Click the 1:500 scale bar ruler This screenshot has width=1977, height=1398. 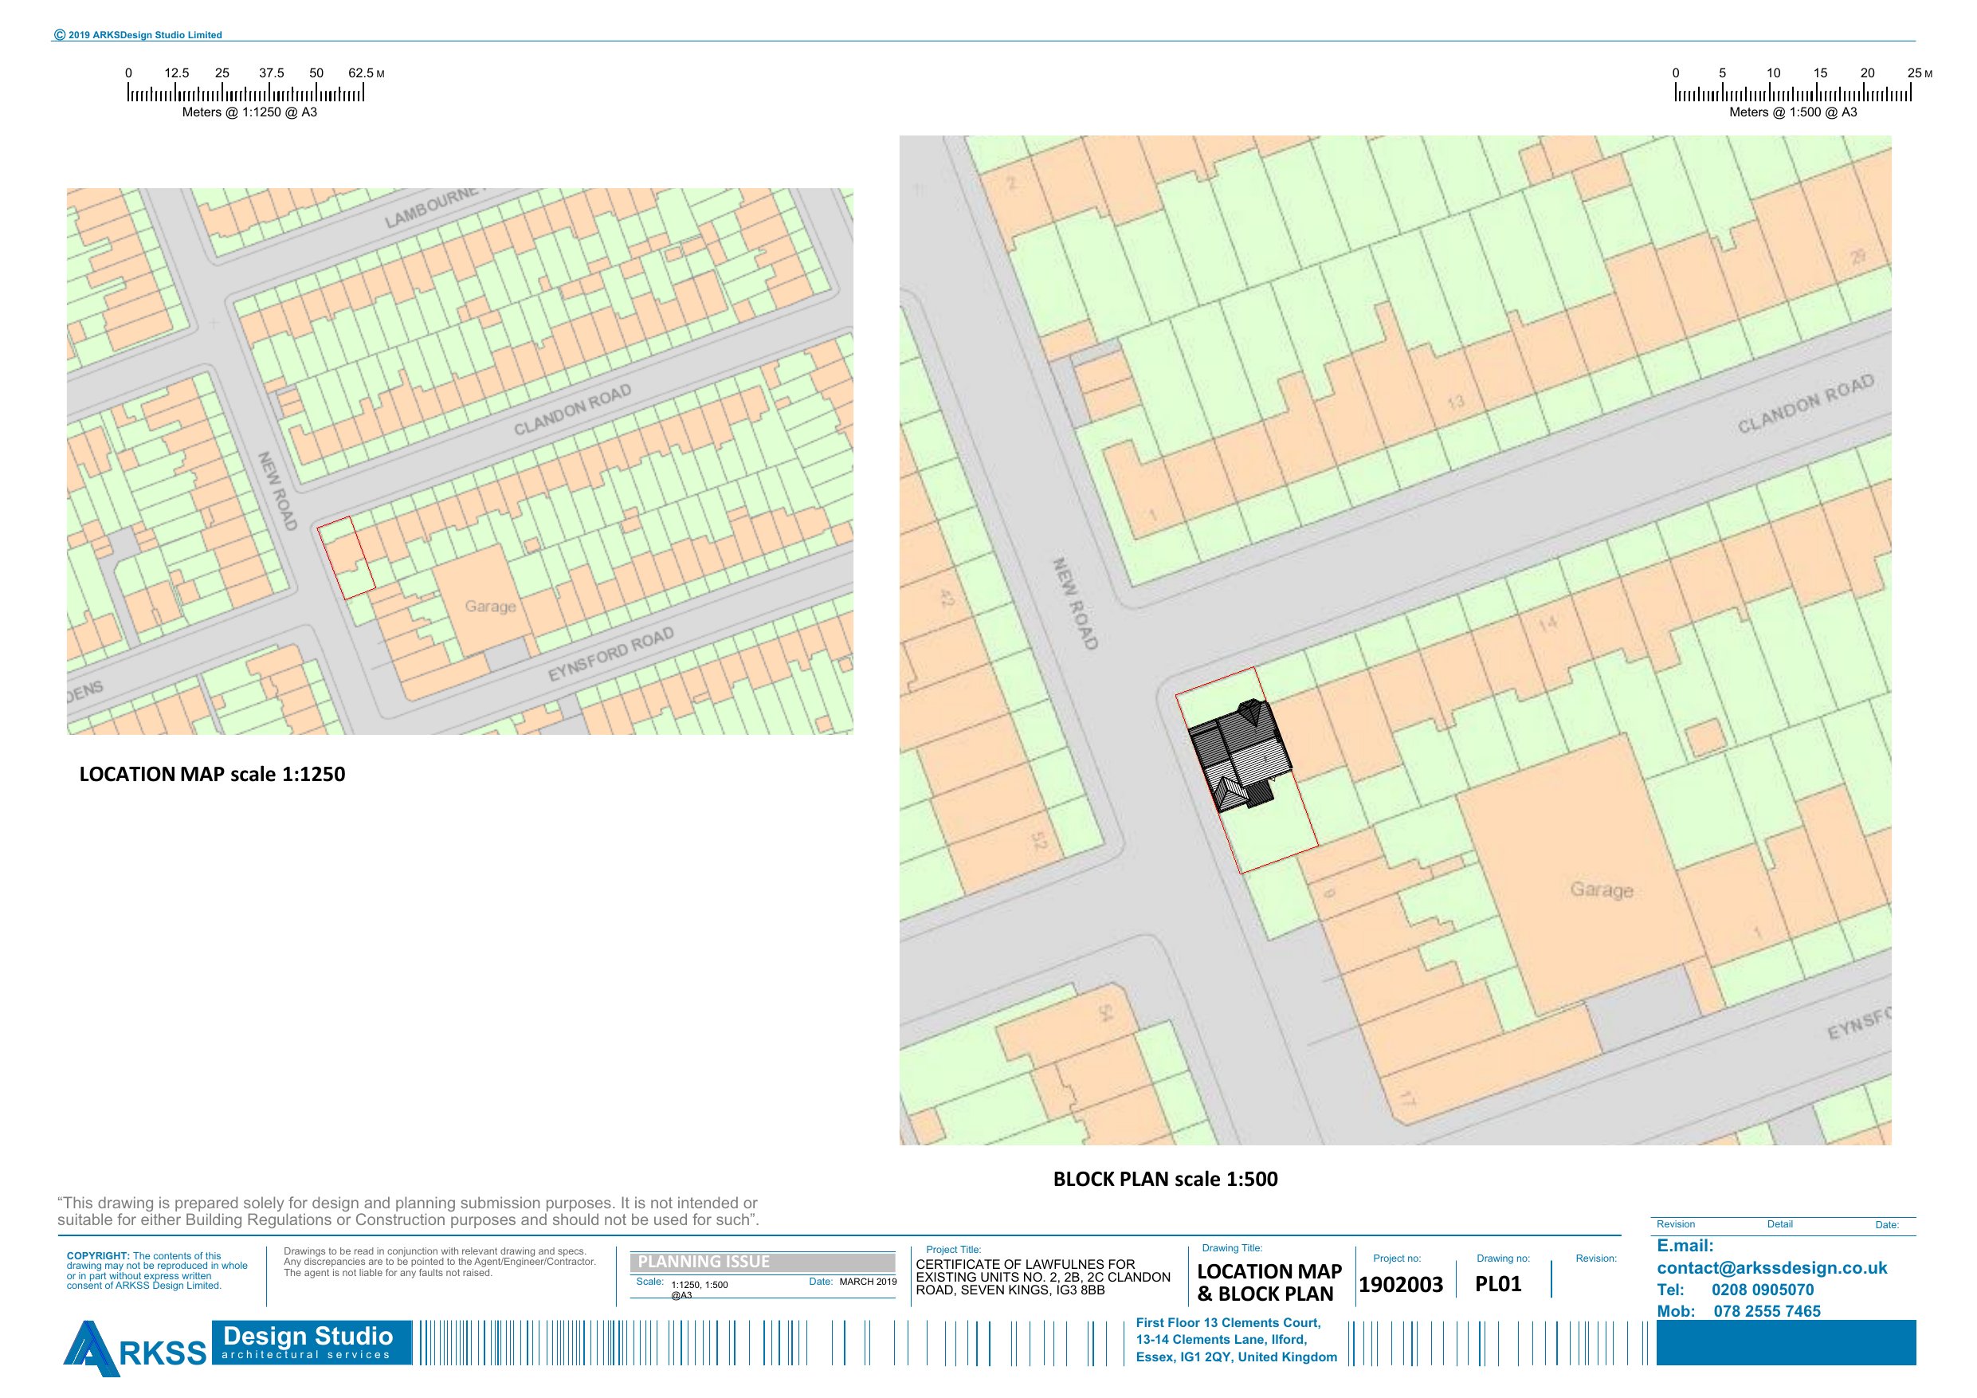pyautogui.click(x=1793, y=93)
